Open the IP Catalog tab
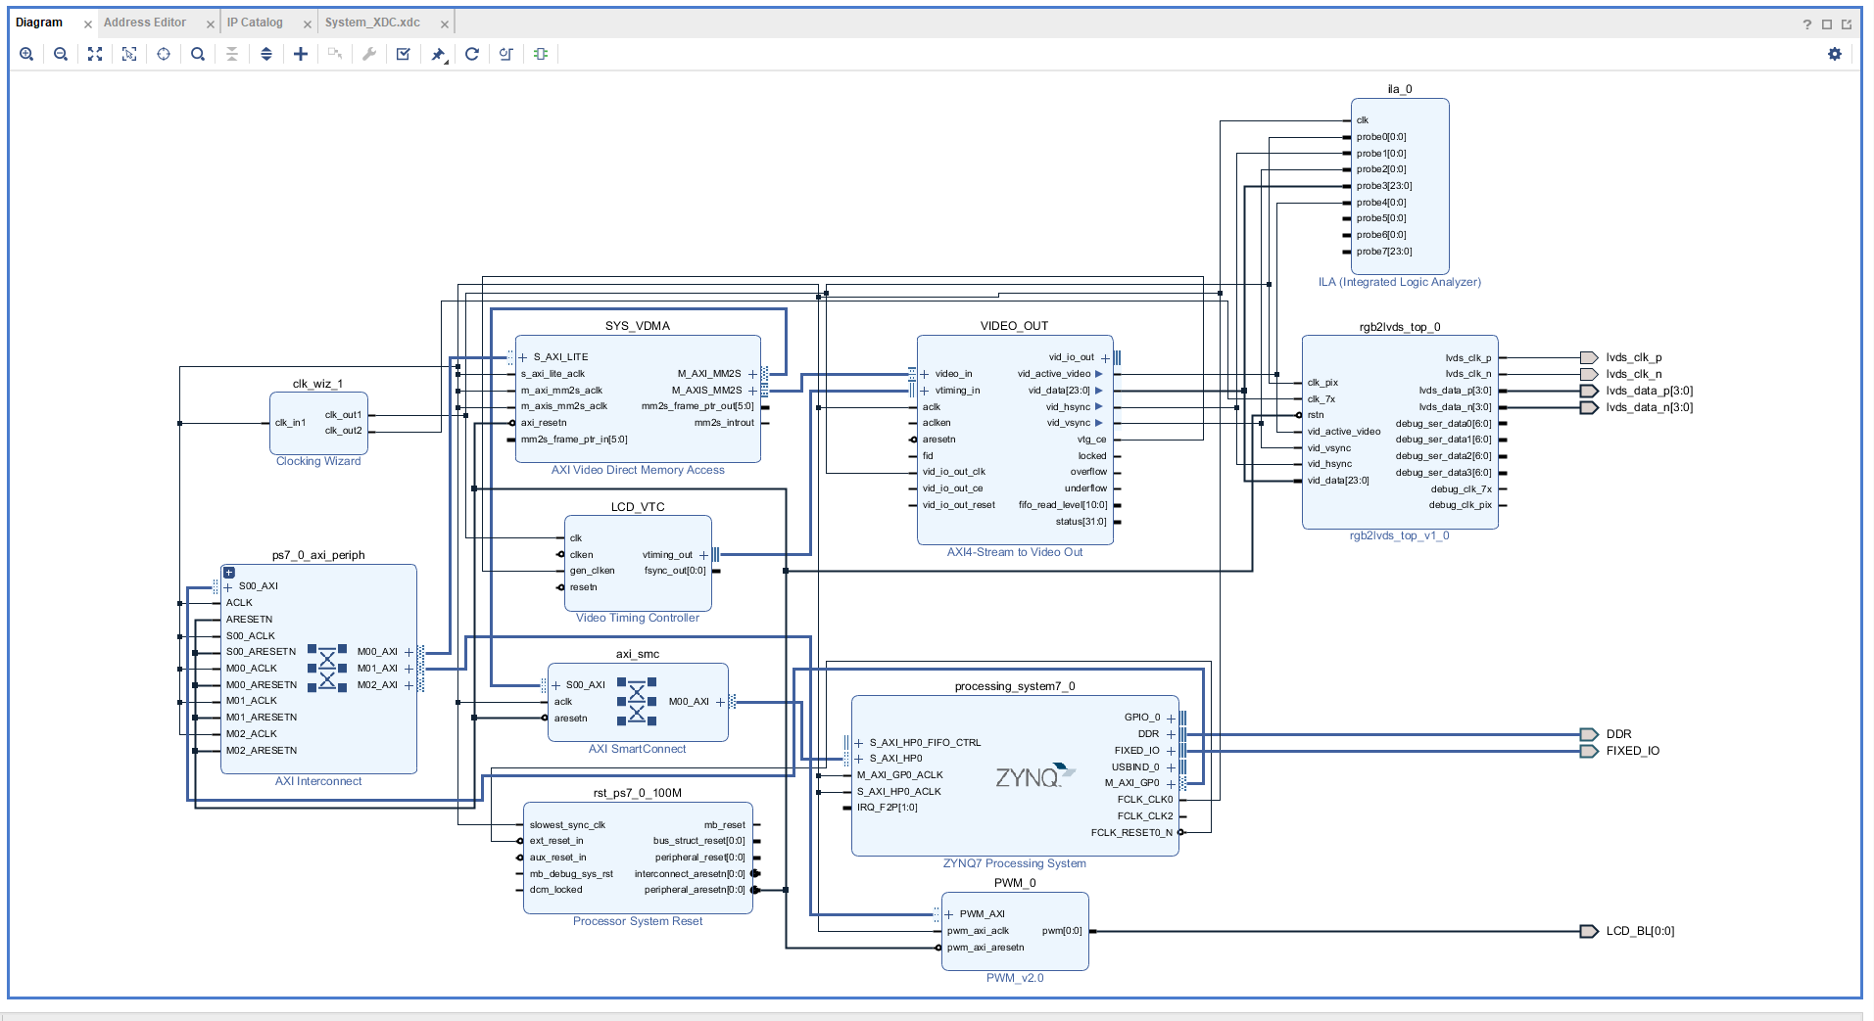Viewport: 1874px width, 1021px height. (255, 23)
